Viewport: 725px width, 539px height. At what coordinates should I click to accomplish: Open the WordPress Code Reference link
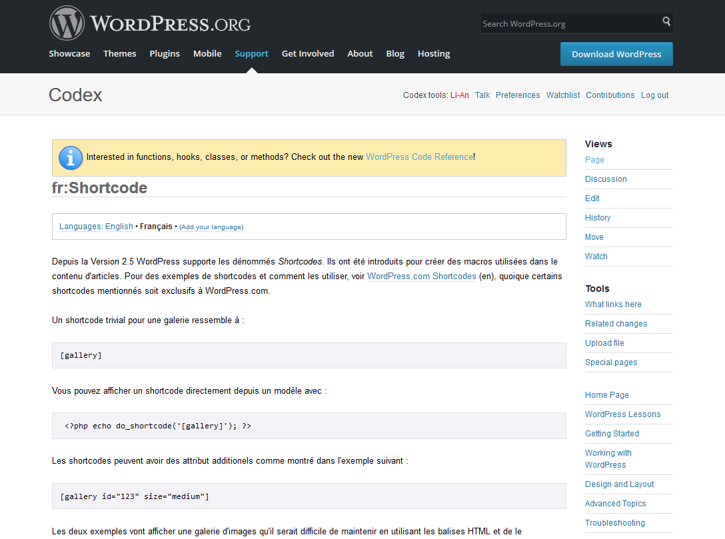coord(420,157)
